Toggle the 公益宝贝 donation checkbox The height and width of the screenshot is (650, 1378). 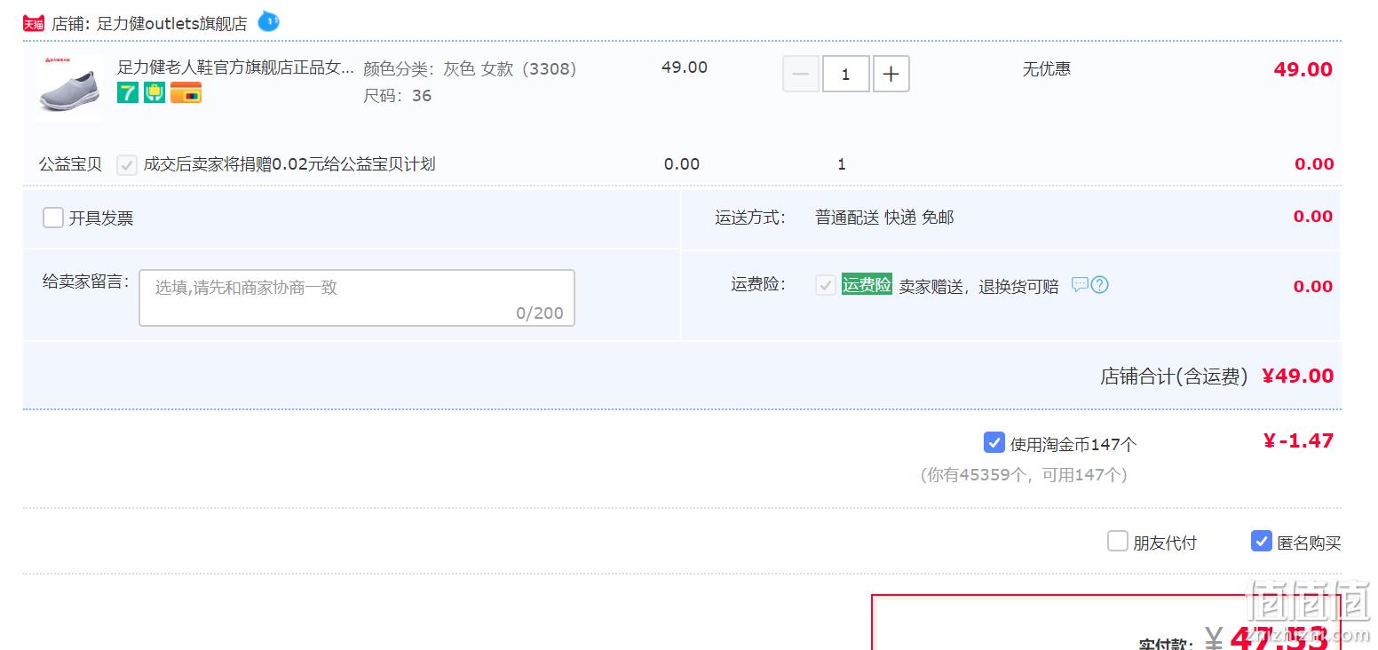point(127,164)
